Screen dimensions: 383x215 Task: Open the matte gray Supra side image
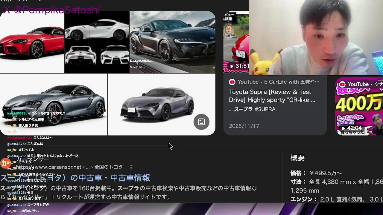pos(54,105)
